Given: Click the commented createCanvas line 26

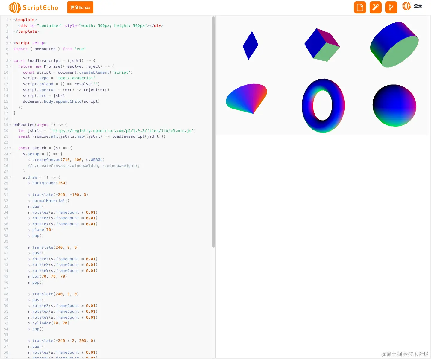Looking at the screenshot, I should (x=84, y=166).
